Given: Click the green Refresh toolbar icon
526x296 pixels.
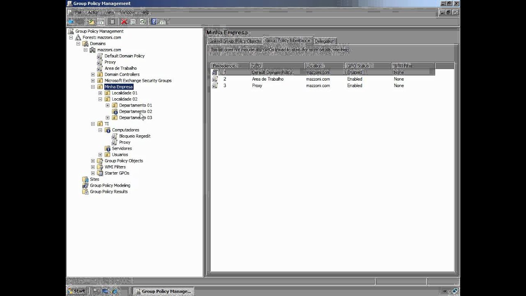Looking at the screenshot, I should point(143,21).
